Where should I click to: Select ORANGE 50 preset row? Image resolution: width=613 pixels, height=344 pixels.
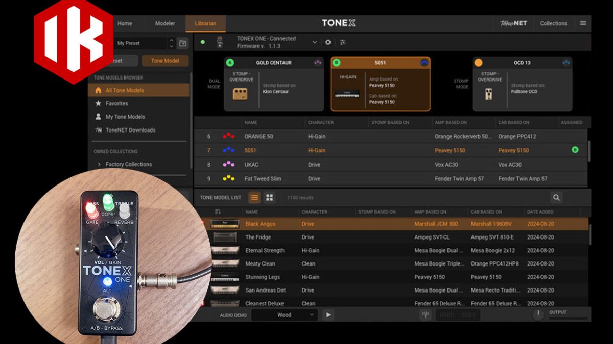pos(391,136)
